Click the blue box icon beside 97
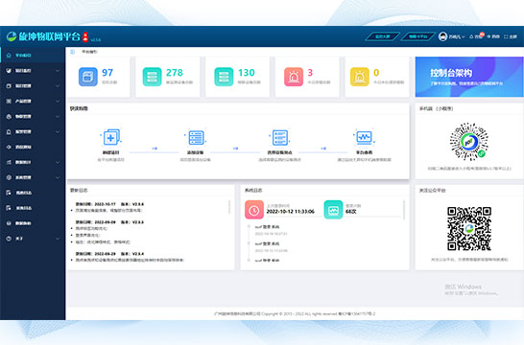 tap(88, 77)
